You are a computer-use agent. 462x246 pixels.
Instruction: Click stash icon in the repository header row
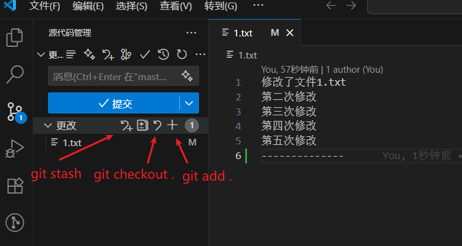[108, 55]
